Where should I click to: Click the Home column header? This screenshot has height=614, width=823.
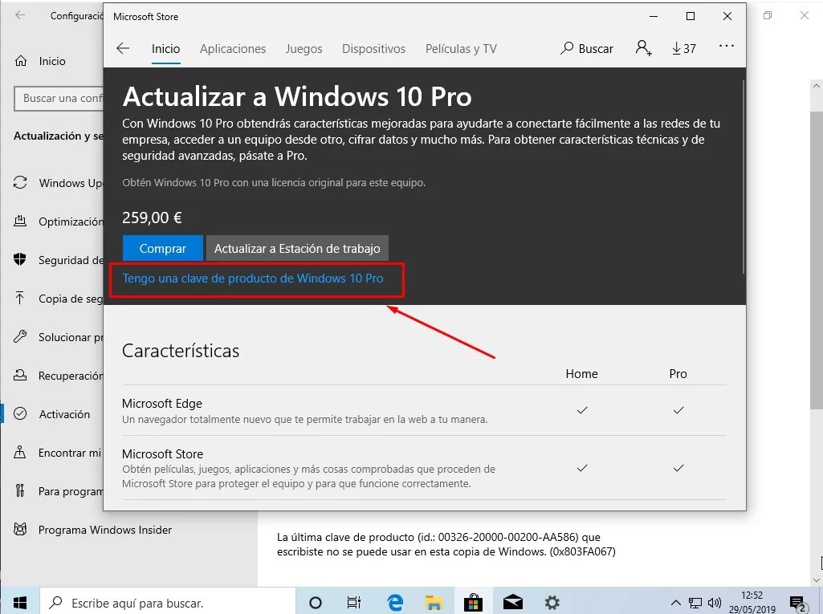click(x=581, y=374)
